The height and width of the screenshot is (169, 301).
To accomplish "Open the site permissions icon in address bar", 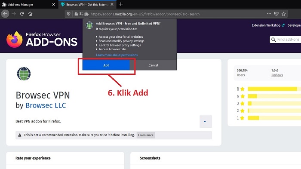I will (x=81, y=14).
